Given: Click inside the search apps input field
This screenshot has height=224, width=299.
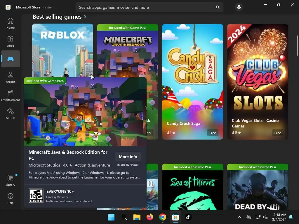Looking at the screenshot, I should (149, 7).
